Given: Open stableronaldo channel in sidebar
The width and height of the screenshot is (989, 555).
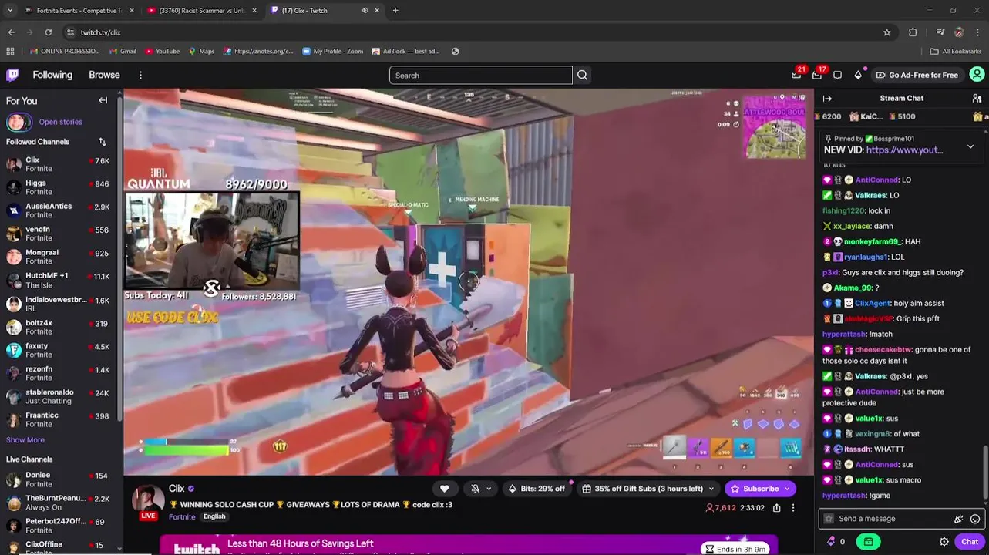Looking at the screenshot, I should tap(60, 396).
